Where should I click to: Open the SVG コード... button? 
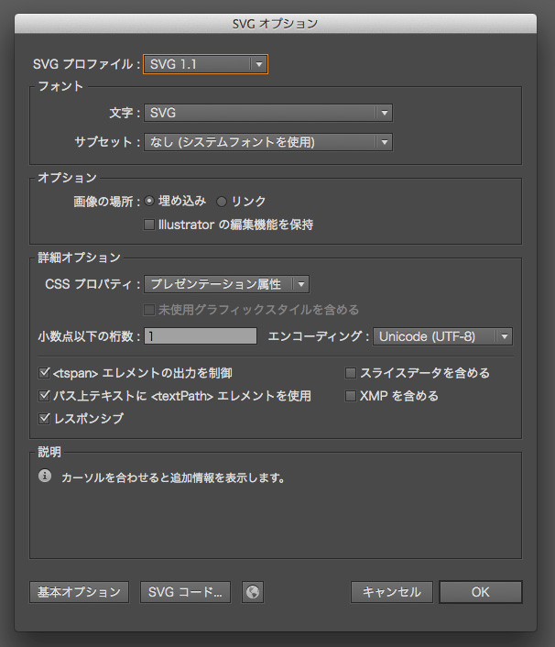pyautogui.click(x=185, y=592)
